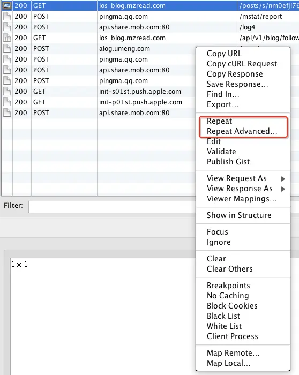
Task: Click document icon of alog.umeng.com row
Action: point(7,49)
